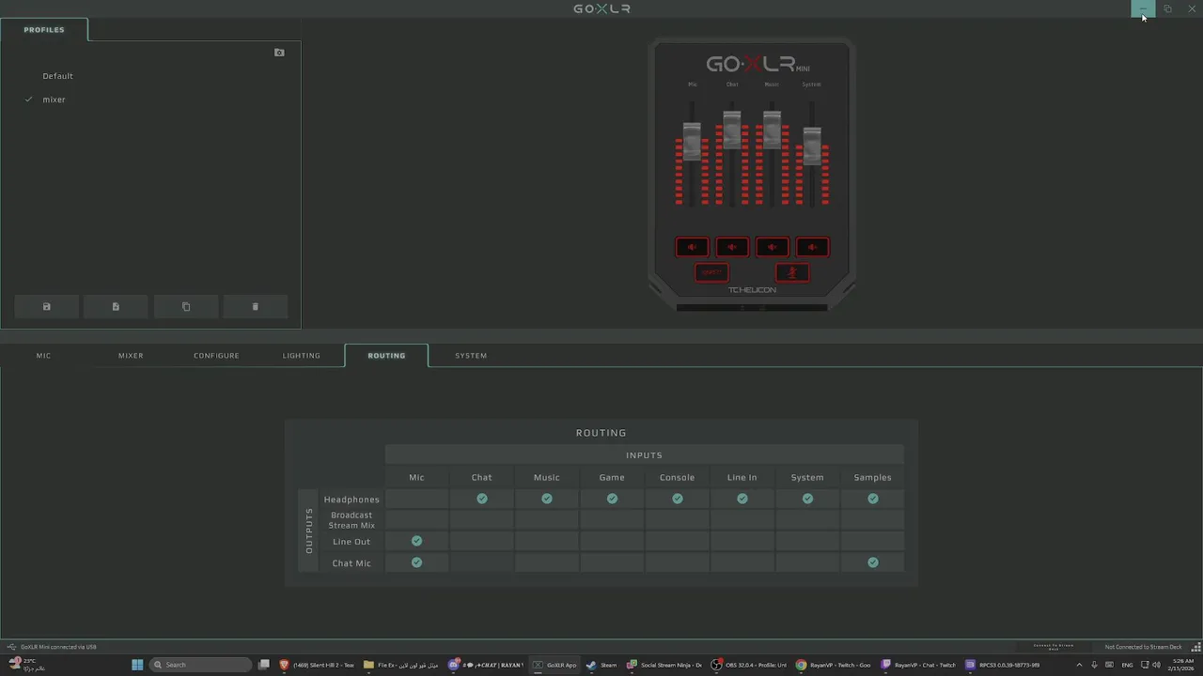Viewport: 1203px width, 676px height.
Task: Open the Windows Start menu
Action: [137, 665]
